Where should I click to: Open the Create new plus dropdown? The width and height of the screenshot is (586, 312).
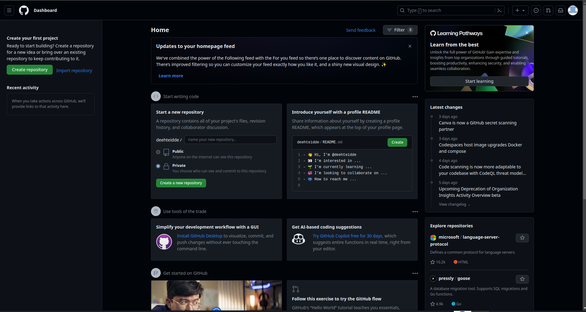pyautogui.click(x=520, y=10)
